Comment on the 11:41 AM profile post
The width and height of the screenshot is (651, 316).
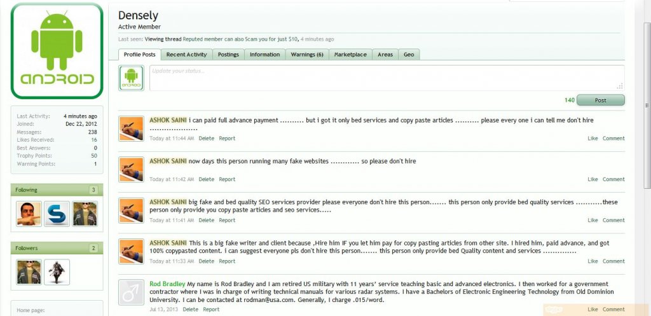pyautogui.click(x=613, y=220)
